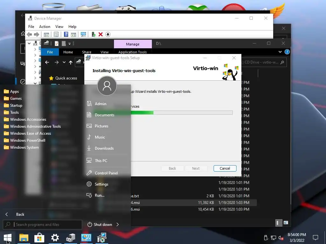Click the Update driver icon in Device Manager
The image size is (326, 244).
coord(93,34)
